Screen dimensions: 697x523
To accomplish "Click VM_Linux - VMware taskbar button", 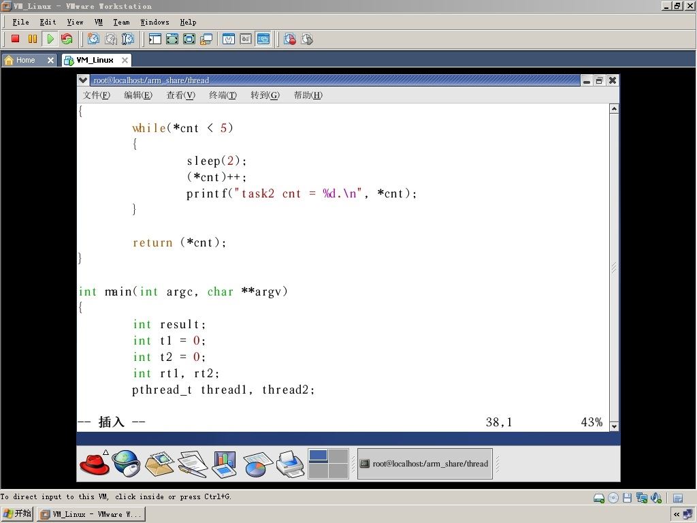I will click(x=91, y=514).
